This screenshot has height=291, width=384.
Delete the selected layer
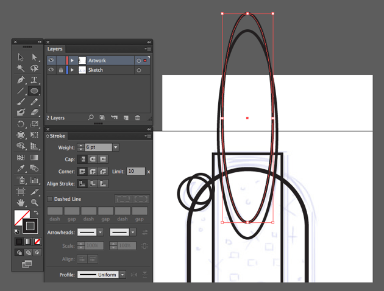click(x=137, y=117)
